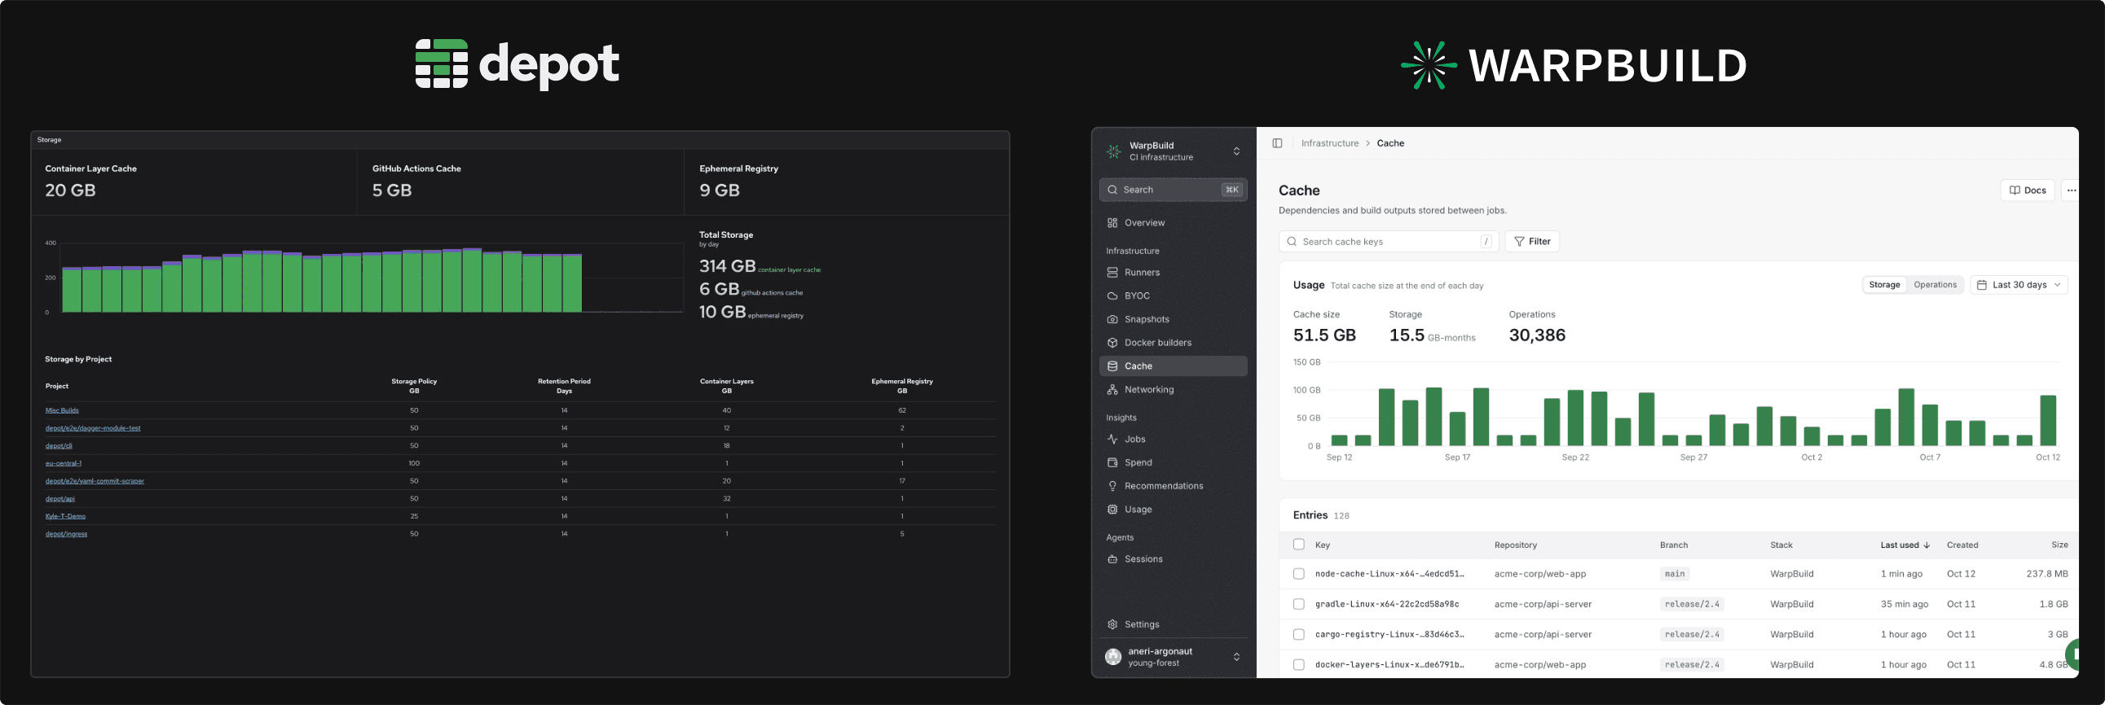
Task: Sort entries by the Last used column
Action: click(x=1905, y=545)
